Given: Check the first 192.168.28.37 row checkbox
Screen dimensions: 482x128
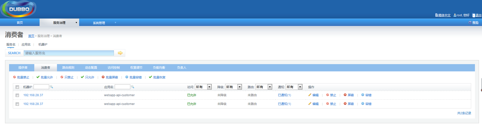Looking at the screenshot, I should 17,95.
